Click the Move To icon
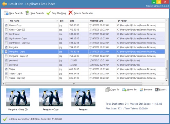 [124, 90]
